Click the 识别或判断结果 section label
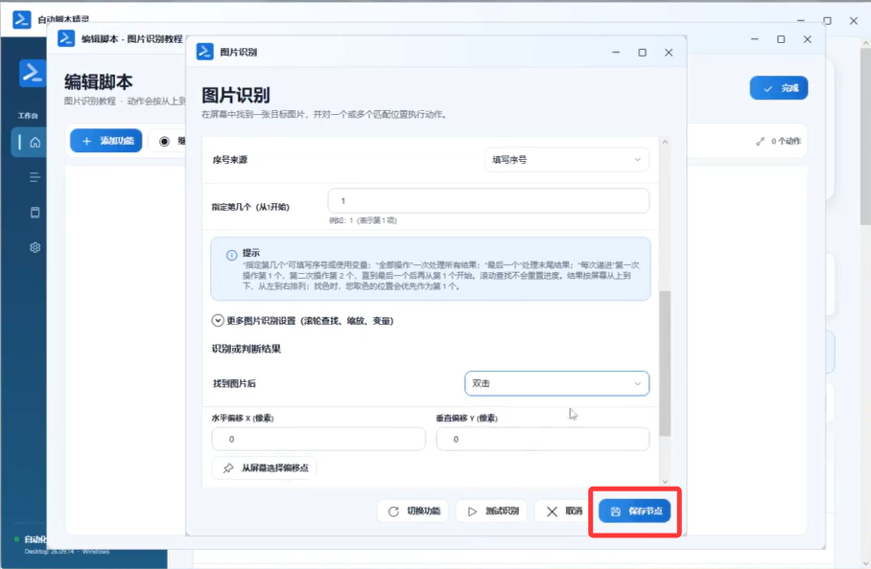The image size is (871, 569). pos(247,349)
